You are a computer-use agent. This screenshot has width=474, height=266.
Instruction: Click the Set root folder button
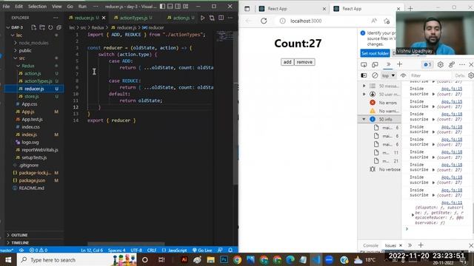375,53
